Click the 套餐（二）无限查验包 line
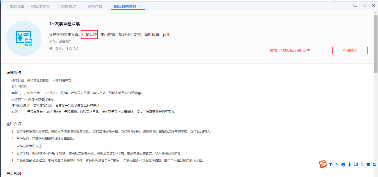Viewport: 378px width, 177px height. 94,112
